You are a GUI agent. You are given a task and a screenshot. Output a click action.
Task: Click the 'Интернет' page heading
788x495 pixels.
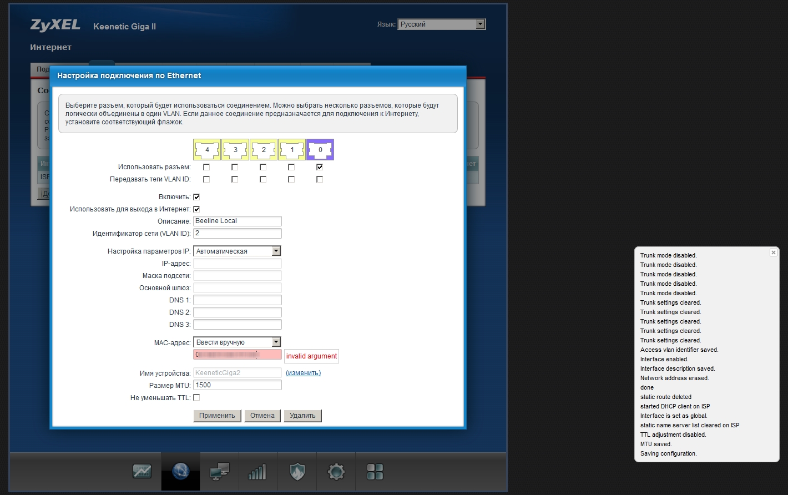(x=50, y=47)
